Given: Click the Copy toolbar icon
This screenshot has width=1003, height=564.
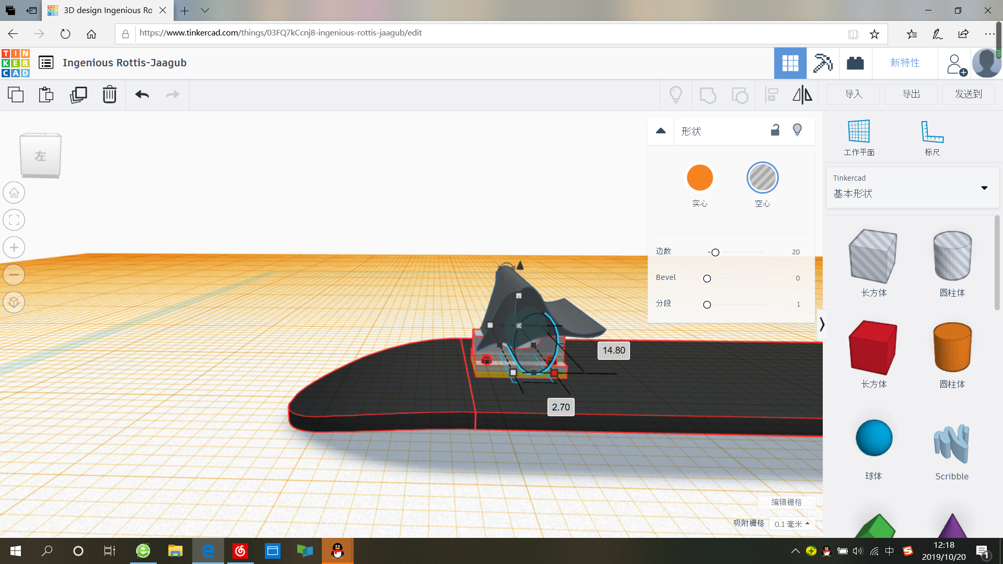Looking at the screenshot, I should pyautogui.click(x=16, y=95).
